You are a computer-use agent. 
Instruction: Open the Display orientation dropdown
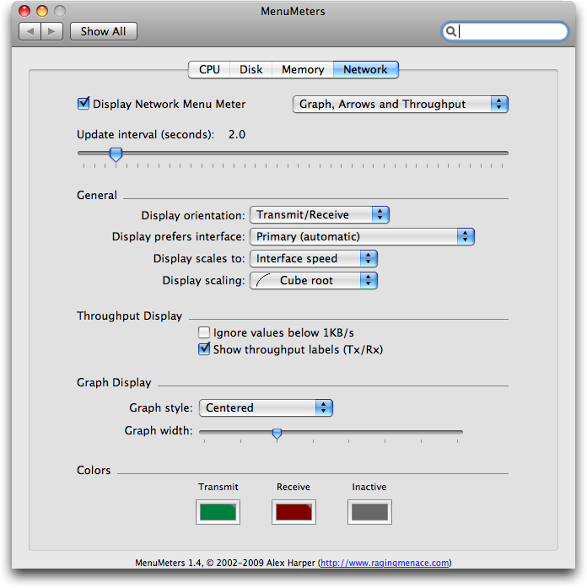click(320, 215)
